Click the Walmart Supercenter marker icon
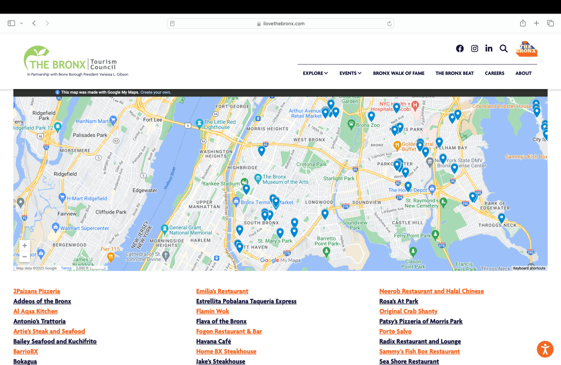The width and height of the screenshot is (561, 365). (56, 227)
